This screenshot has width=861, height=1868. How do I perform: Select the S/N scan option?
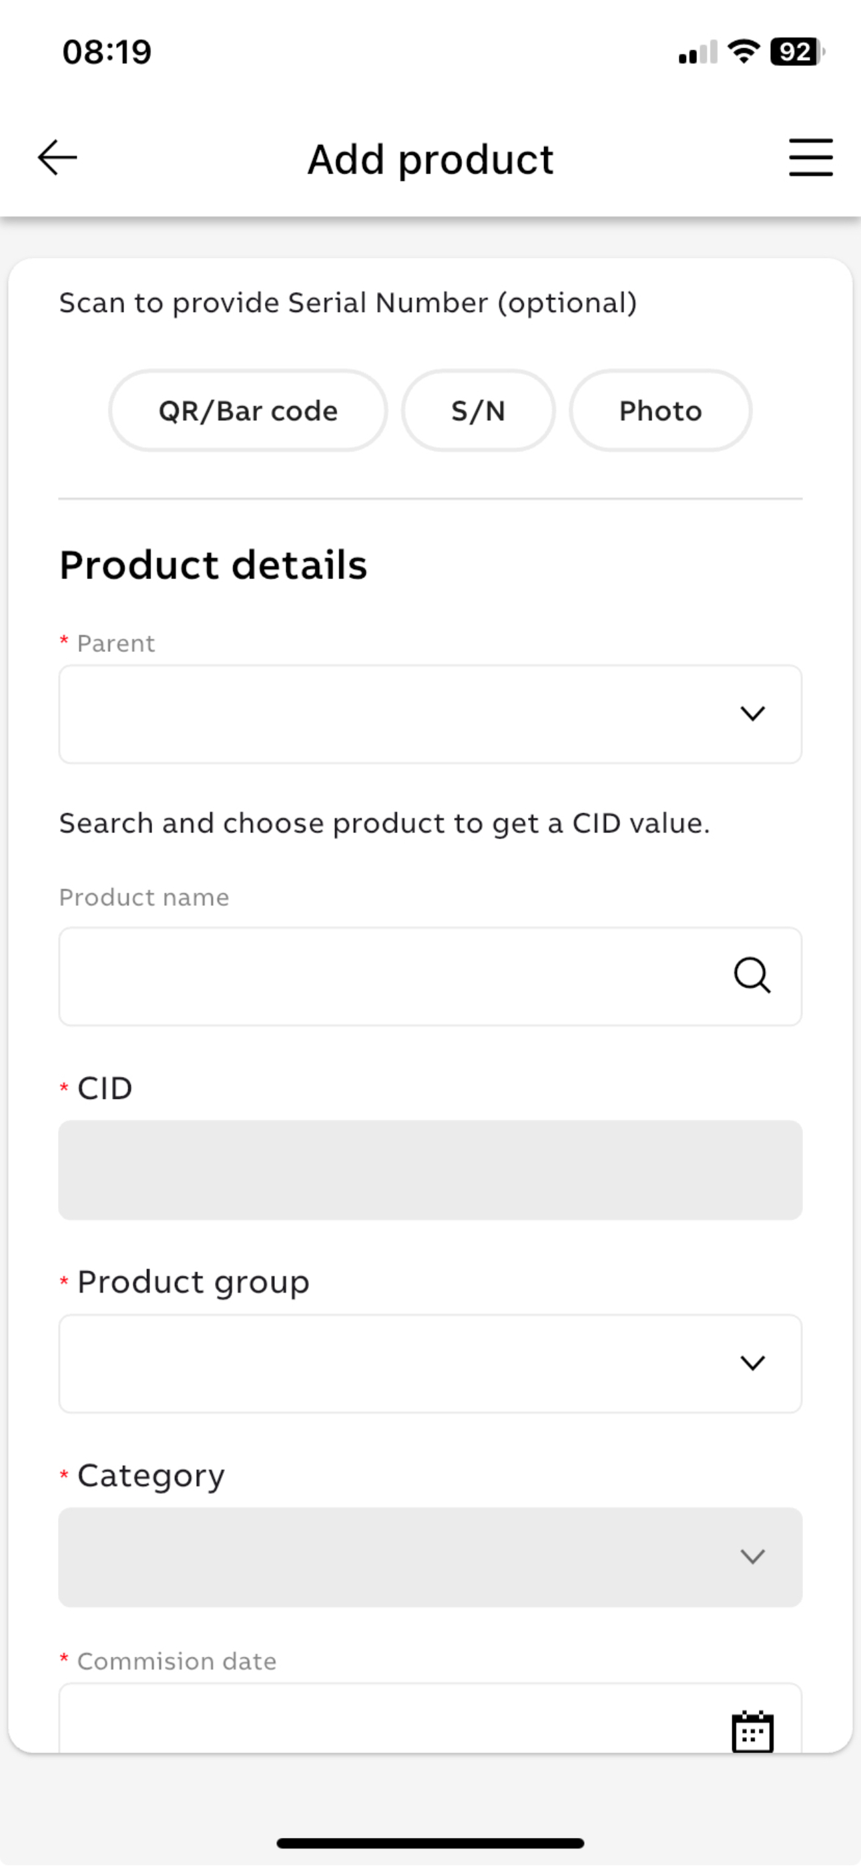479,410
